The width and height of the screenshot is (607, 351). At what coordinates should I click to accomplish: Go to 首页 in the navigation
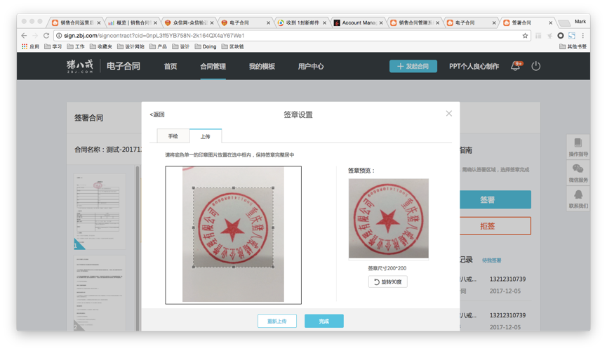click(171, 66)
